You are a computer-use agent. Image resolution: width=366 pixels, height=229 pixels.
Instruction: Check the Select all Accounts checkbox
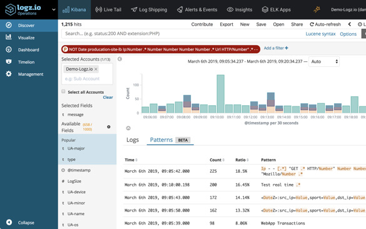coord(63,91)
